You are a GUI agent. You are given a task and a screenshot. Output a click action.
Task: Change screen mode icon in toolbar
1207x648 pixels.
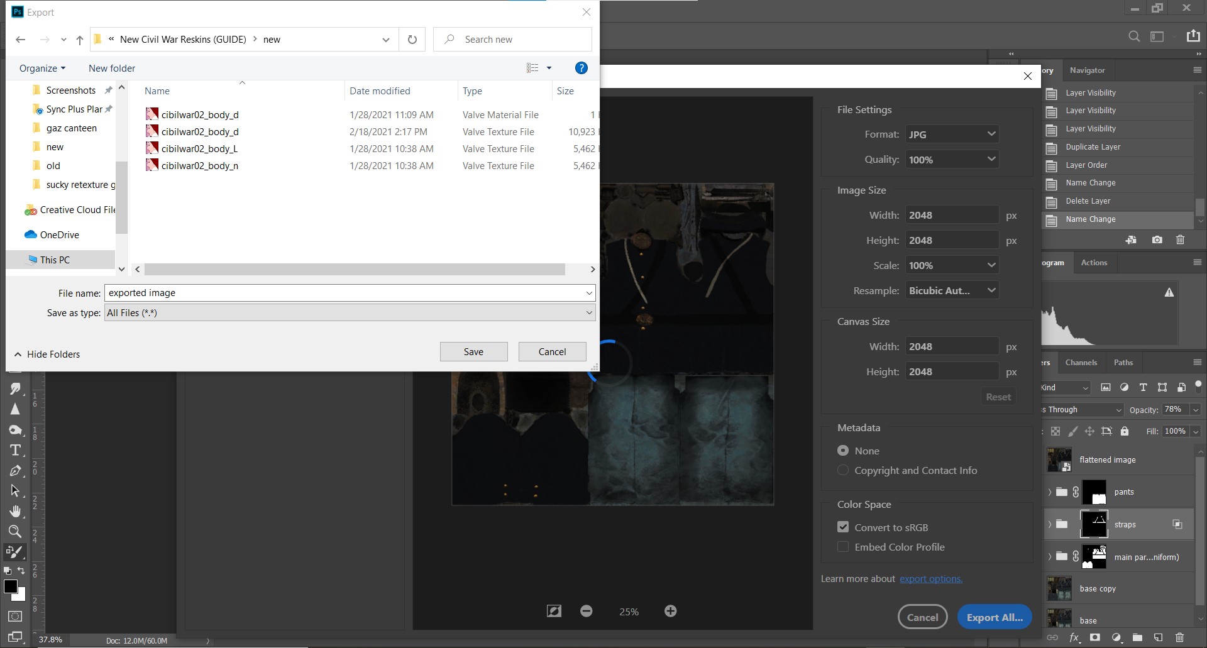[x=15, y=637]
